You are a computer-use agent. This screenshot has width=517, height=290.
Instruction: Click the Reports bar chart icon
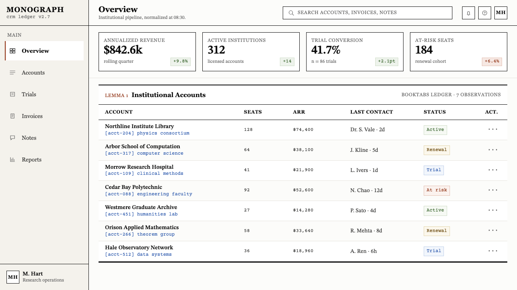[x=13, y=159]
